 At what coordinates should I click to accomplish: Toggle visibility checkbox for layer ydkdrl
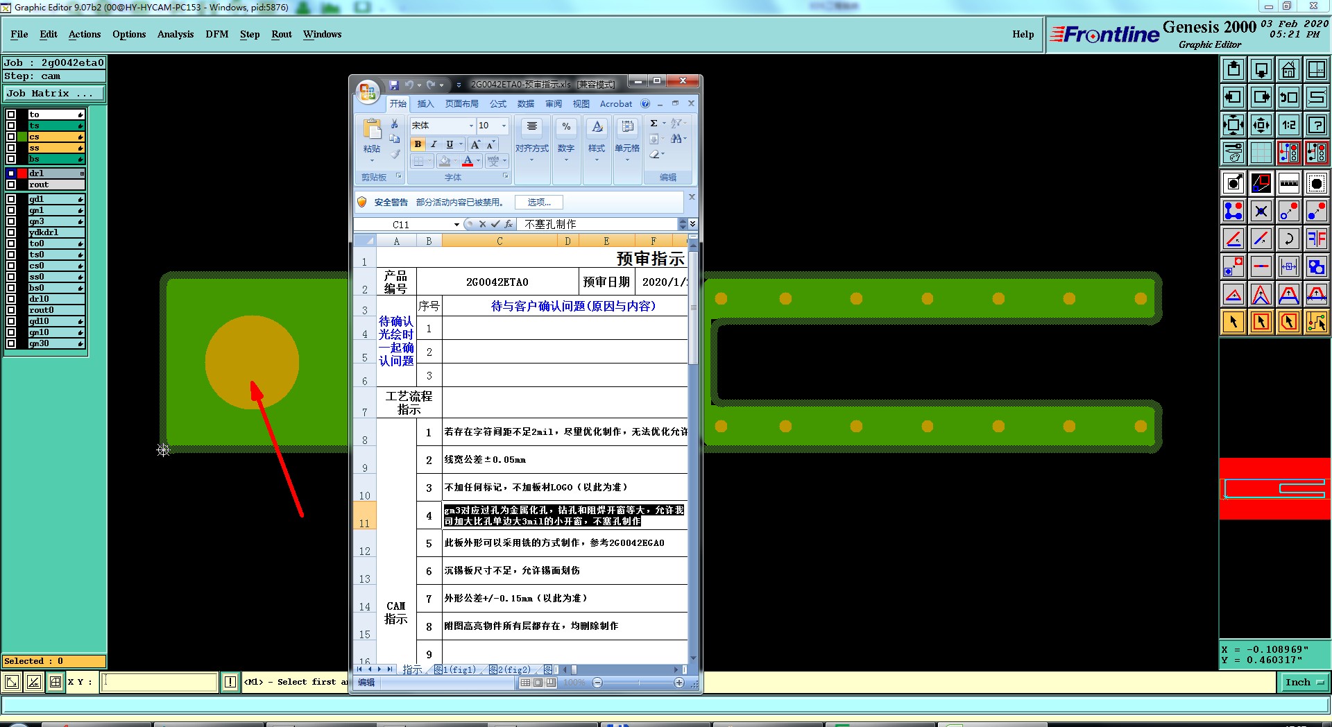click(11, 232)
